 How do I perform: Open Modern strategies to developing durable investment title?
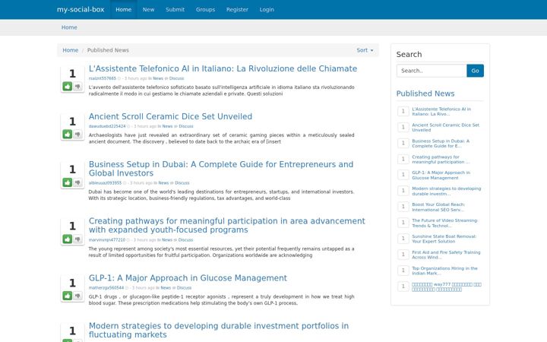pos(219,330)
